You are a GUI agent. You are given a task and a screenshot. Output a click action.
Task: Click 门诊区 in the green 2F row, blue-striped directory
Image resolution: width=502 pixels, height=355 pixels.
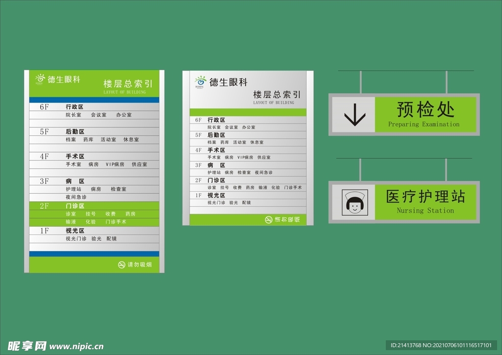pos(75,206)
